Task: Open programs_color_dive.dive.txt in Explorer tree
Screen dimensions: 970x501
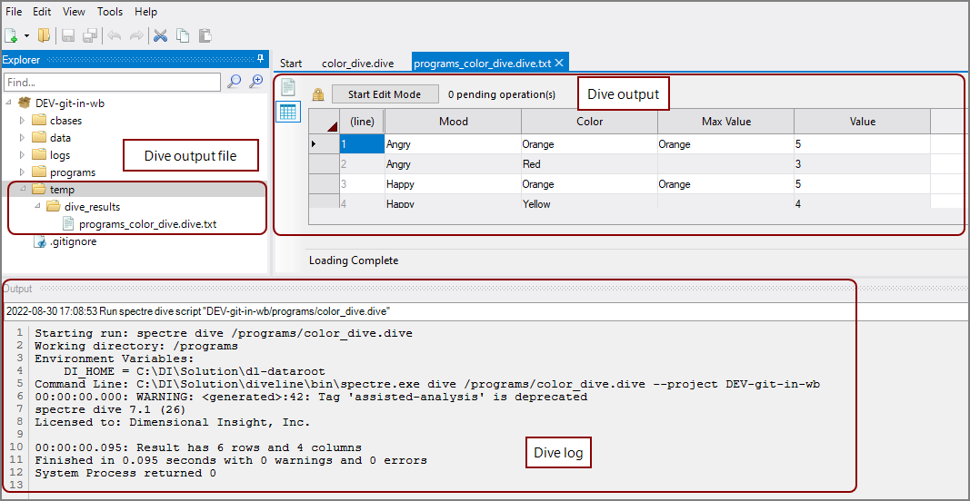Action: 147,224
